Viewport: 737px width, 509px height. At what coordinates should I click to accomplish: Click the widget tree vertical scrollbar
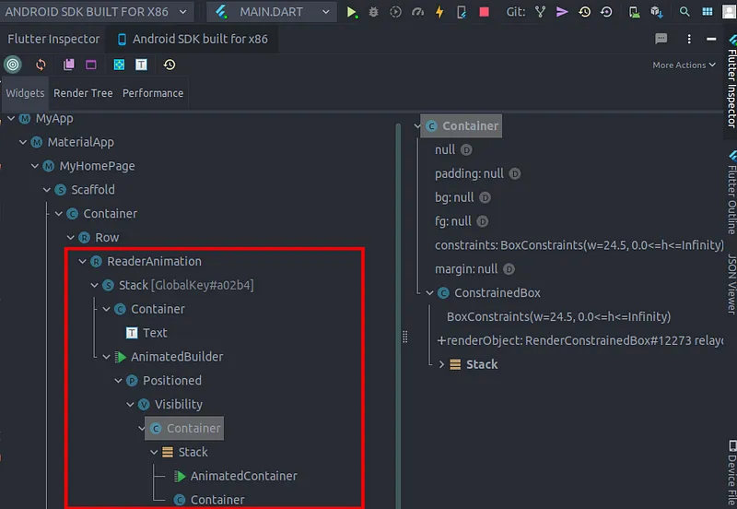pos(398,315)
